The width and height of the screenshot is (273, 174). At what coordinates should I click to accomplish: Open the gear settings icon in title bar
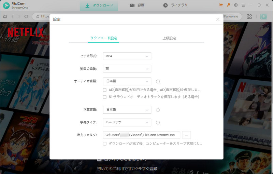click(236, 5)
